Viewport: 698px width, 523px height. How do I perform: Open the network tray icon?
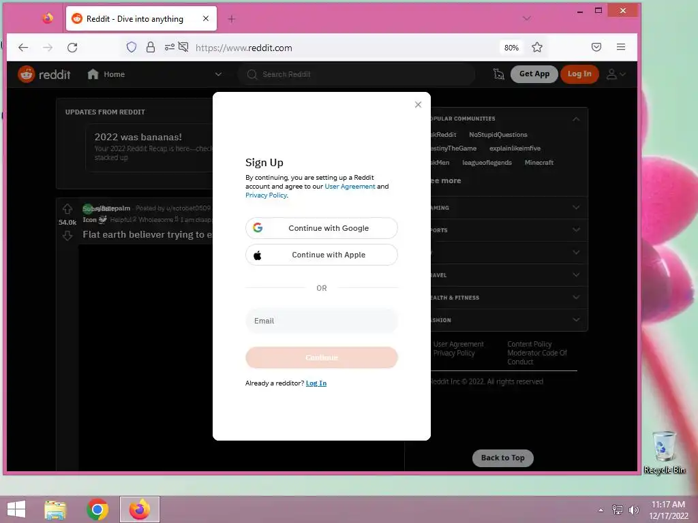point(618,510)
